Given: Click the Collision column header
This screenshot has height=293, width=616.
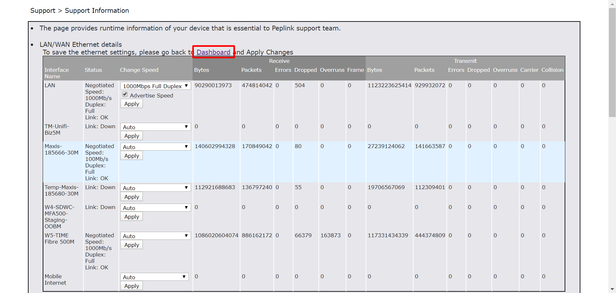Looking at the screenshot, I should tap(552, 70).
